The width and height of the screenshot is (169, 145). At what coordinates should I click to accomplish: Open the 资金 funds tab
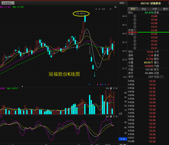coord(144,9)
